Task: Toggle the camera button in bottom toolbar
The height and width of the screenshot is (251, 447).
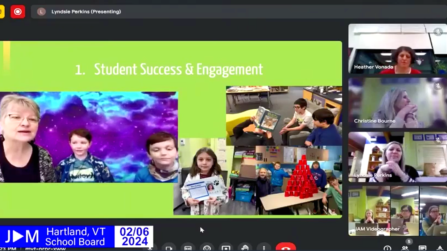Action: 169,248
